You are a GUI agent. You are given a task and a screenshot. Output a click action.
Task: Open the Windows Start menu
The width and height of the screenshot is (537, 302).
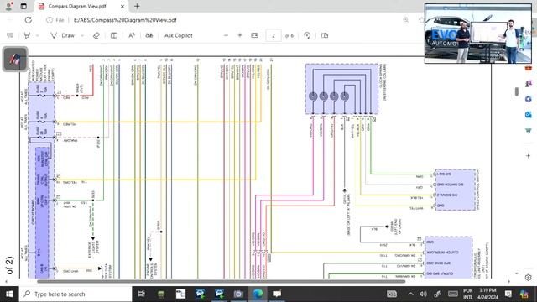coord(9,294)
